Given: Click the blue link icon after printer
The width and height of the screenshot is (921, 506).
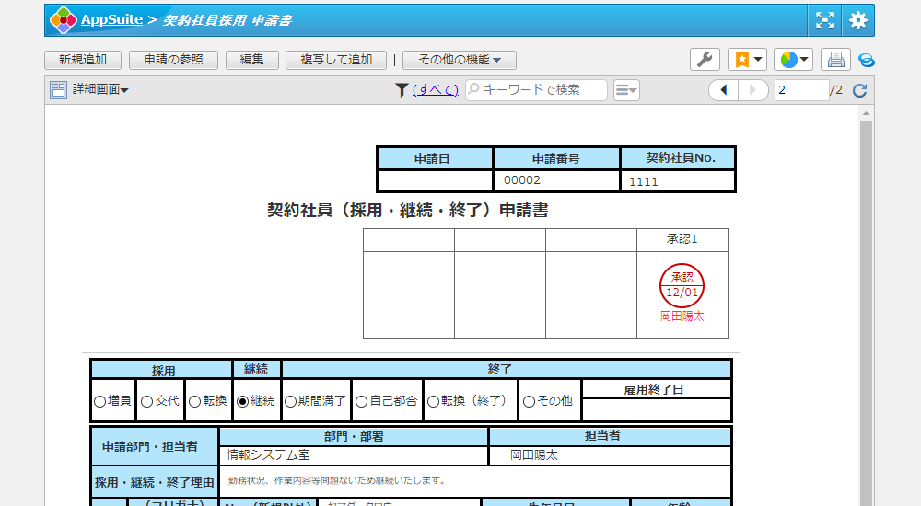Looking at the screenshot, I should (866, 61).
